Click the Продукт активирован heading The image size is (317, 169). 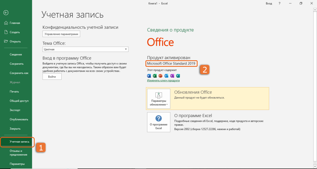169,58
